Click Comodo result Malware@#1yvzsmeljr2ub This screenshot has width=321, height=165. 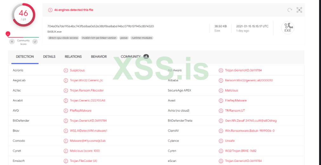pyautogui.click(x=88, y=141)
